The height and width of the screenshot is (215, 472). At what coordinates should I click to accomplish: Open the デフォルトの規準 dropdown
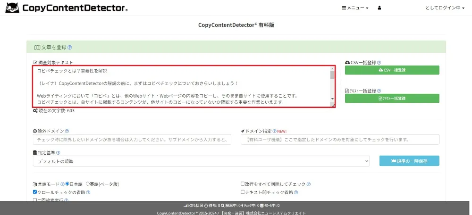click(x=202, y=161)
